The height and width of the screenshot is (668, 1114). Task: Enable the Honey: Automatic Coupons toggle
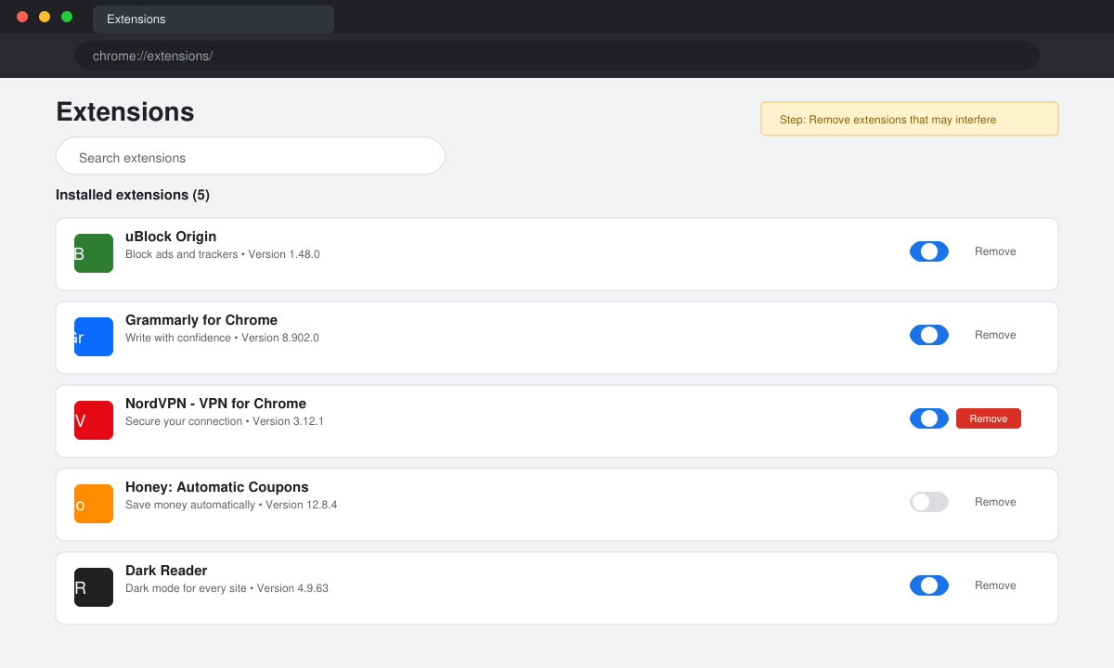tap(929, 502)
